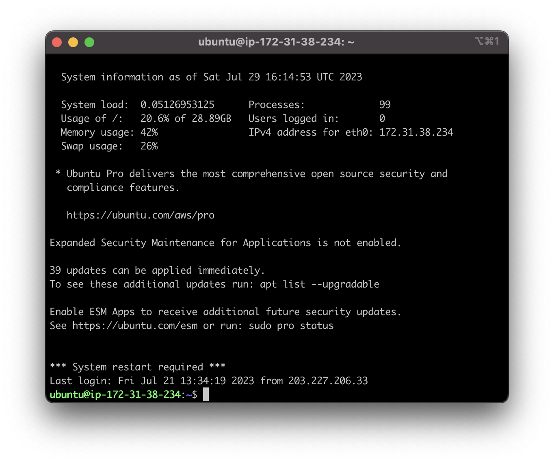Close the terminal window with red button
Viewport: 554px width, 463px height.
(57, 42)
